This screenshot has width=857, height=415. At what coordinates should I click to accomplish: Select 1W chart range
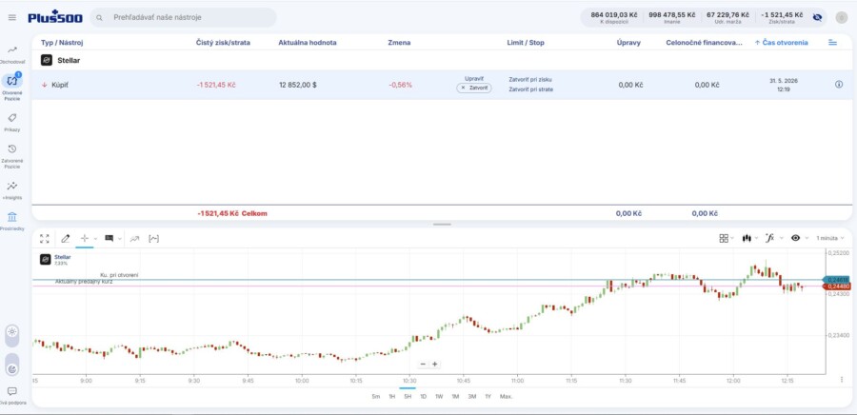click(x=439, y=396)
